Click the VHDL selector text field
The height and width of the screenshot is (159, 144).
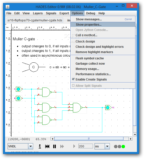click(18, 146)
